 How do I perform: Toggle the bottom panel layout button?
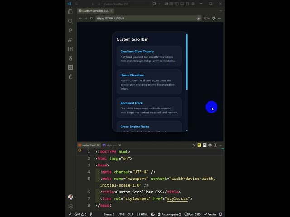[x=182, y=4]
